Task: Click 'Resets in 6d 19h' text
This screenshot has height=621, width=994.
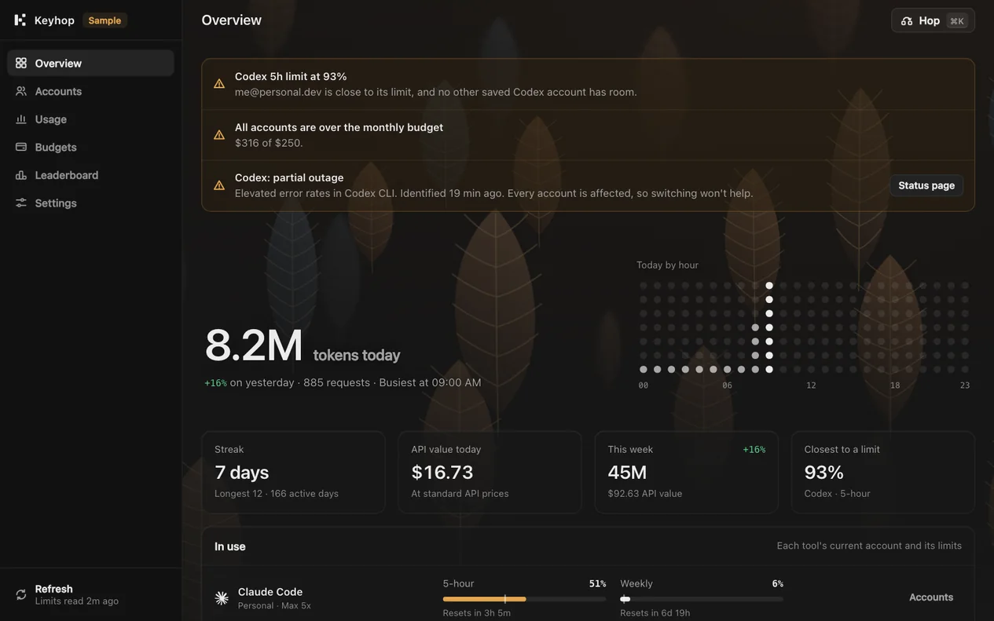Action: 655,613
